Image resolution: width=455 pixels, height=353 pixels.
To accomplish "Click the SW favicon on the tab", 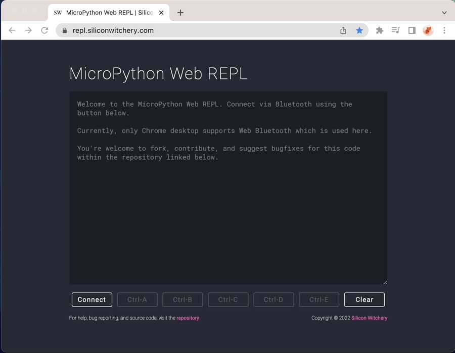I will pyautogui.click(x=58, y=13).
